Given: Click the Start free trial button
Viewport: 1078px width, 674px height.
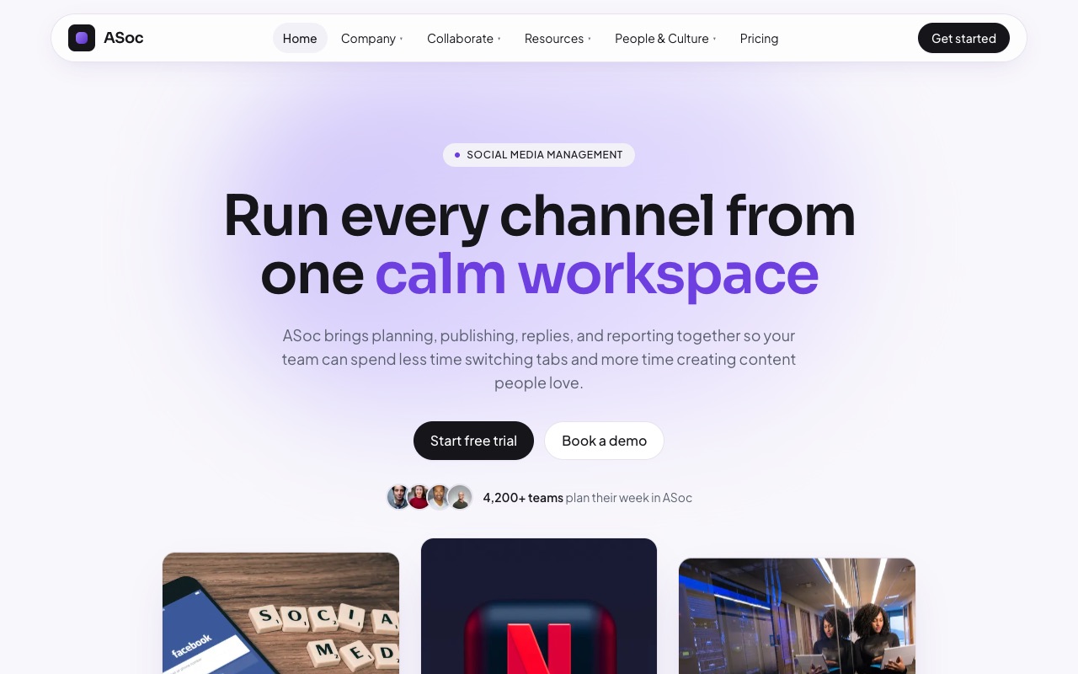Looking at the screenshot, I should coord(473,441).
